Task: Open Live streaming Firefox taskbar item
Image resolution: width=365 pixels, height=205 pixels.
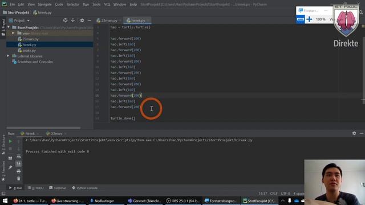Action: [x=68, y=201]
